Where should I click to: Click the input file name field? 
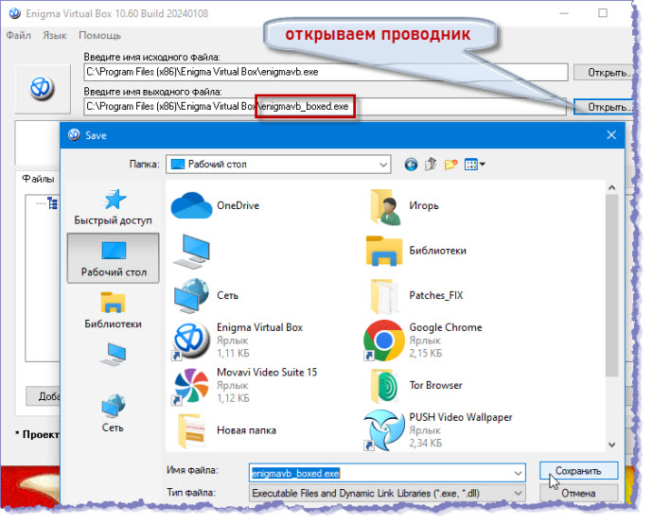[326, 72]
